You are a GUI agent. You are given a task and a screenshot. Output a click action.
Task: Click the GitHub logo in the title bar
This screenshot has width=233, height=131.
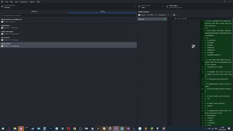(x=2, y=2)
